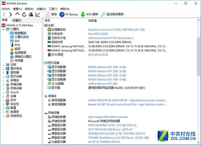Expand the 显示设备 tree node

point(3,77)
